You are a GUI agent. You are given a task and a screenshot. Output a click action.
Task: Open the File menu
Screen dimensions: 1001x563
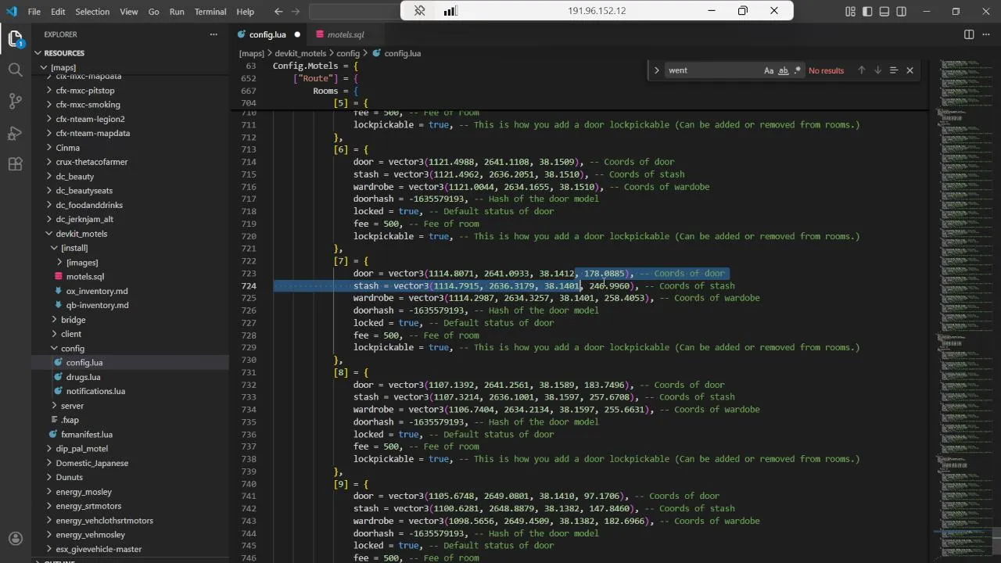click(34, 12)
